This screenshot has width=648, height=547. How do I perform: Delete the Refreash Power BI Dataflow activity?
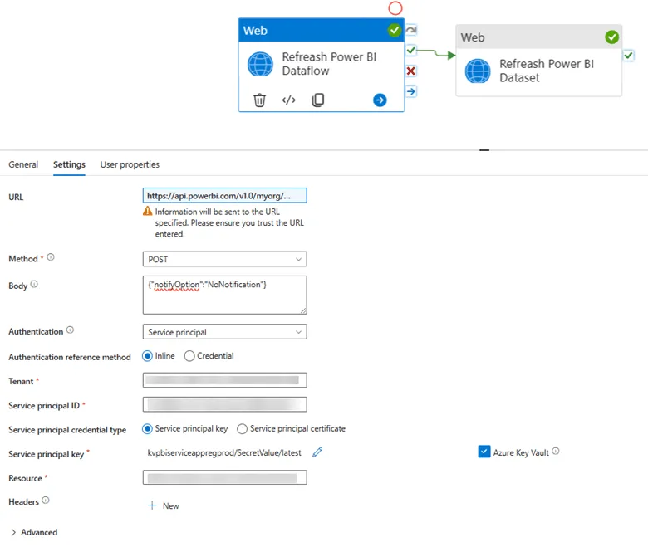(x=259, y=100)
